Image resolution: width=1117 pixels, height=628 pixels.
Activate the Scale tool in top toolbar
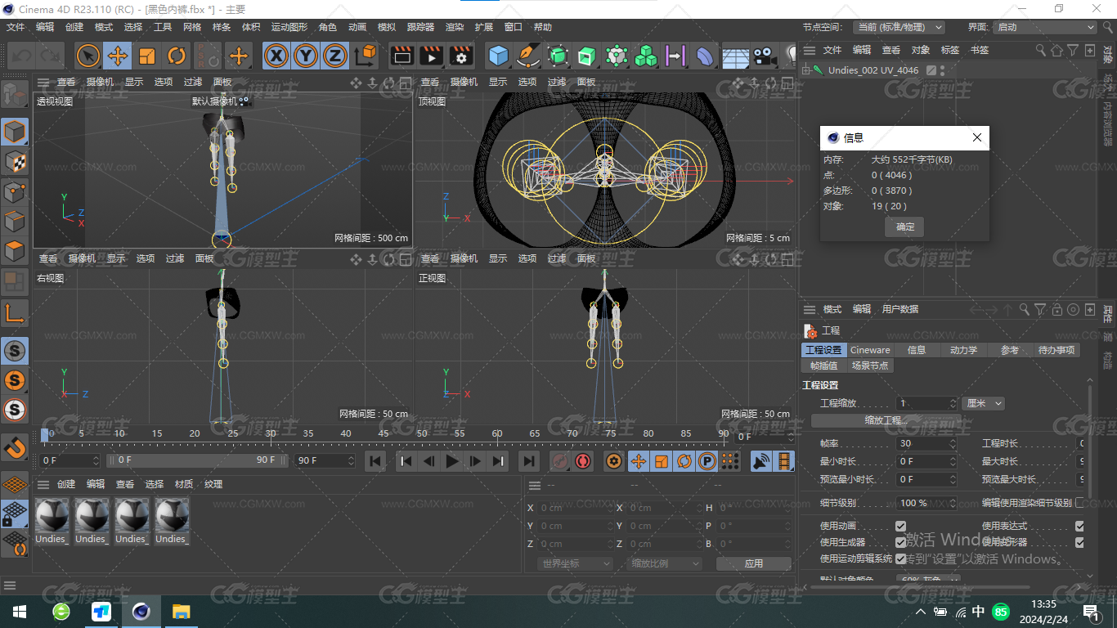click(x=147, y=56)
